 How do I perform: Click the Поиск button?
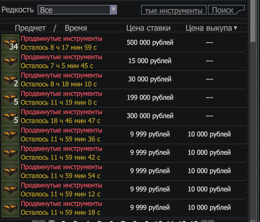click(x=226, y=10)
